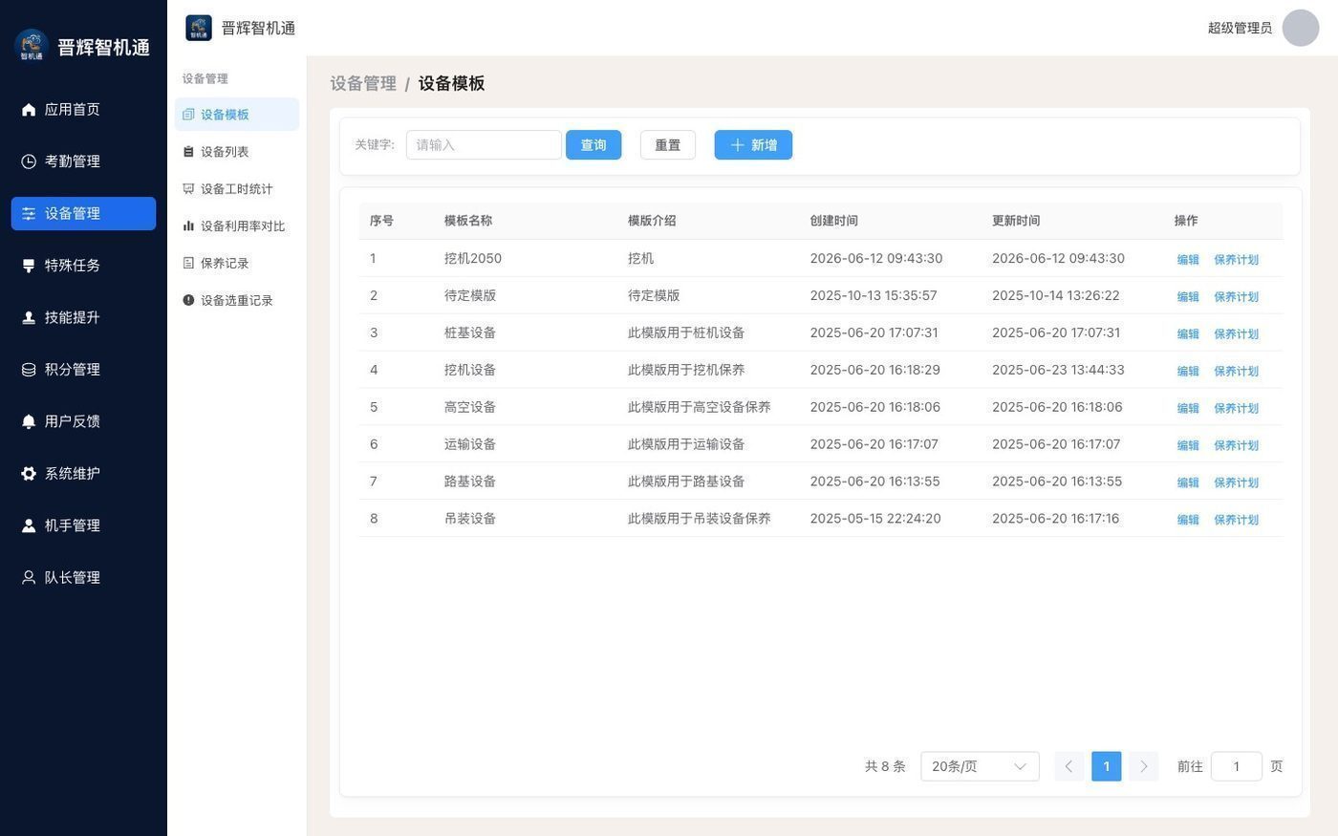Click 编辑 for 路基设备 row
The height and width of the screenshot is (836, 1338).
click(x=1188, y=483)
